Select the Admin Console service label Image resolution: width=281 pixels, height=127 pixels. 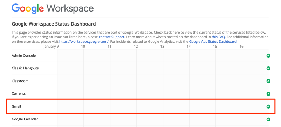24,55
